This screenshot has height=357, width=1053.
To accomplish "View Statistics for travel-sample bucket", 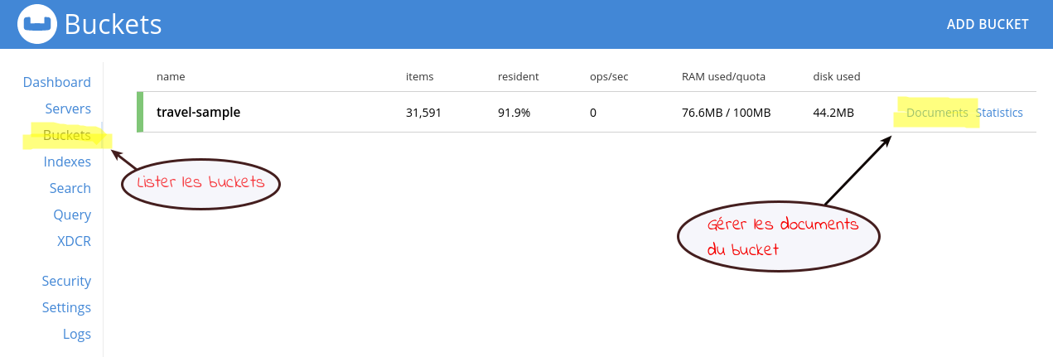I will pyautogui.click(x=999, y=113).
